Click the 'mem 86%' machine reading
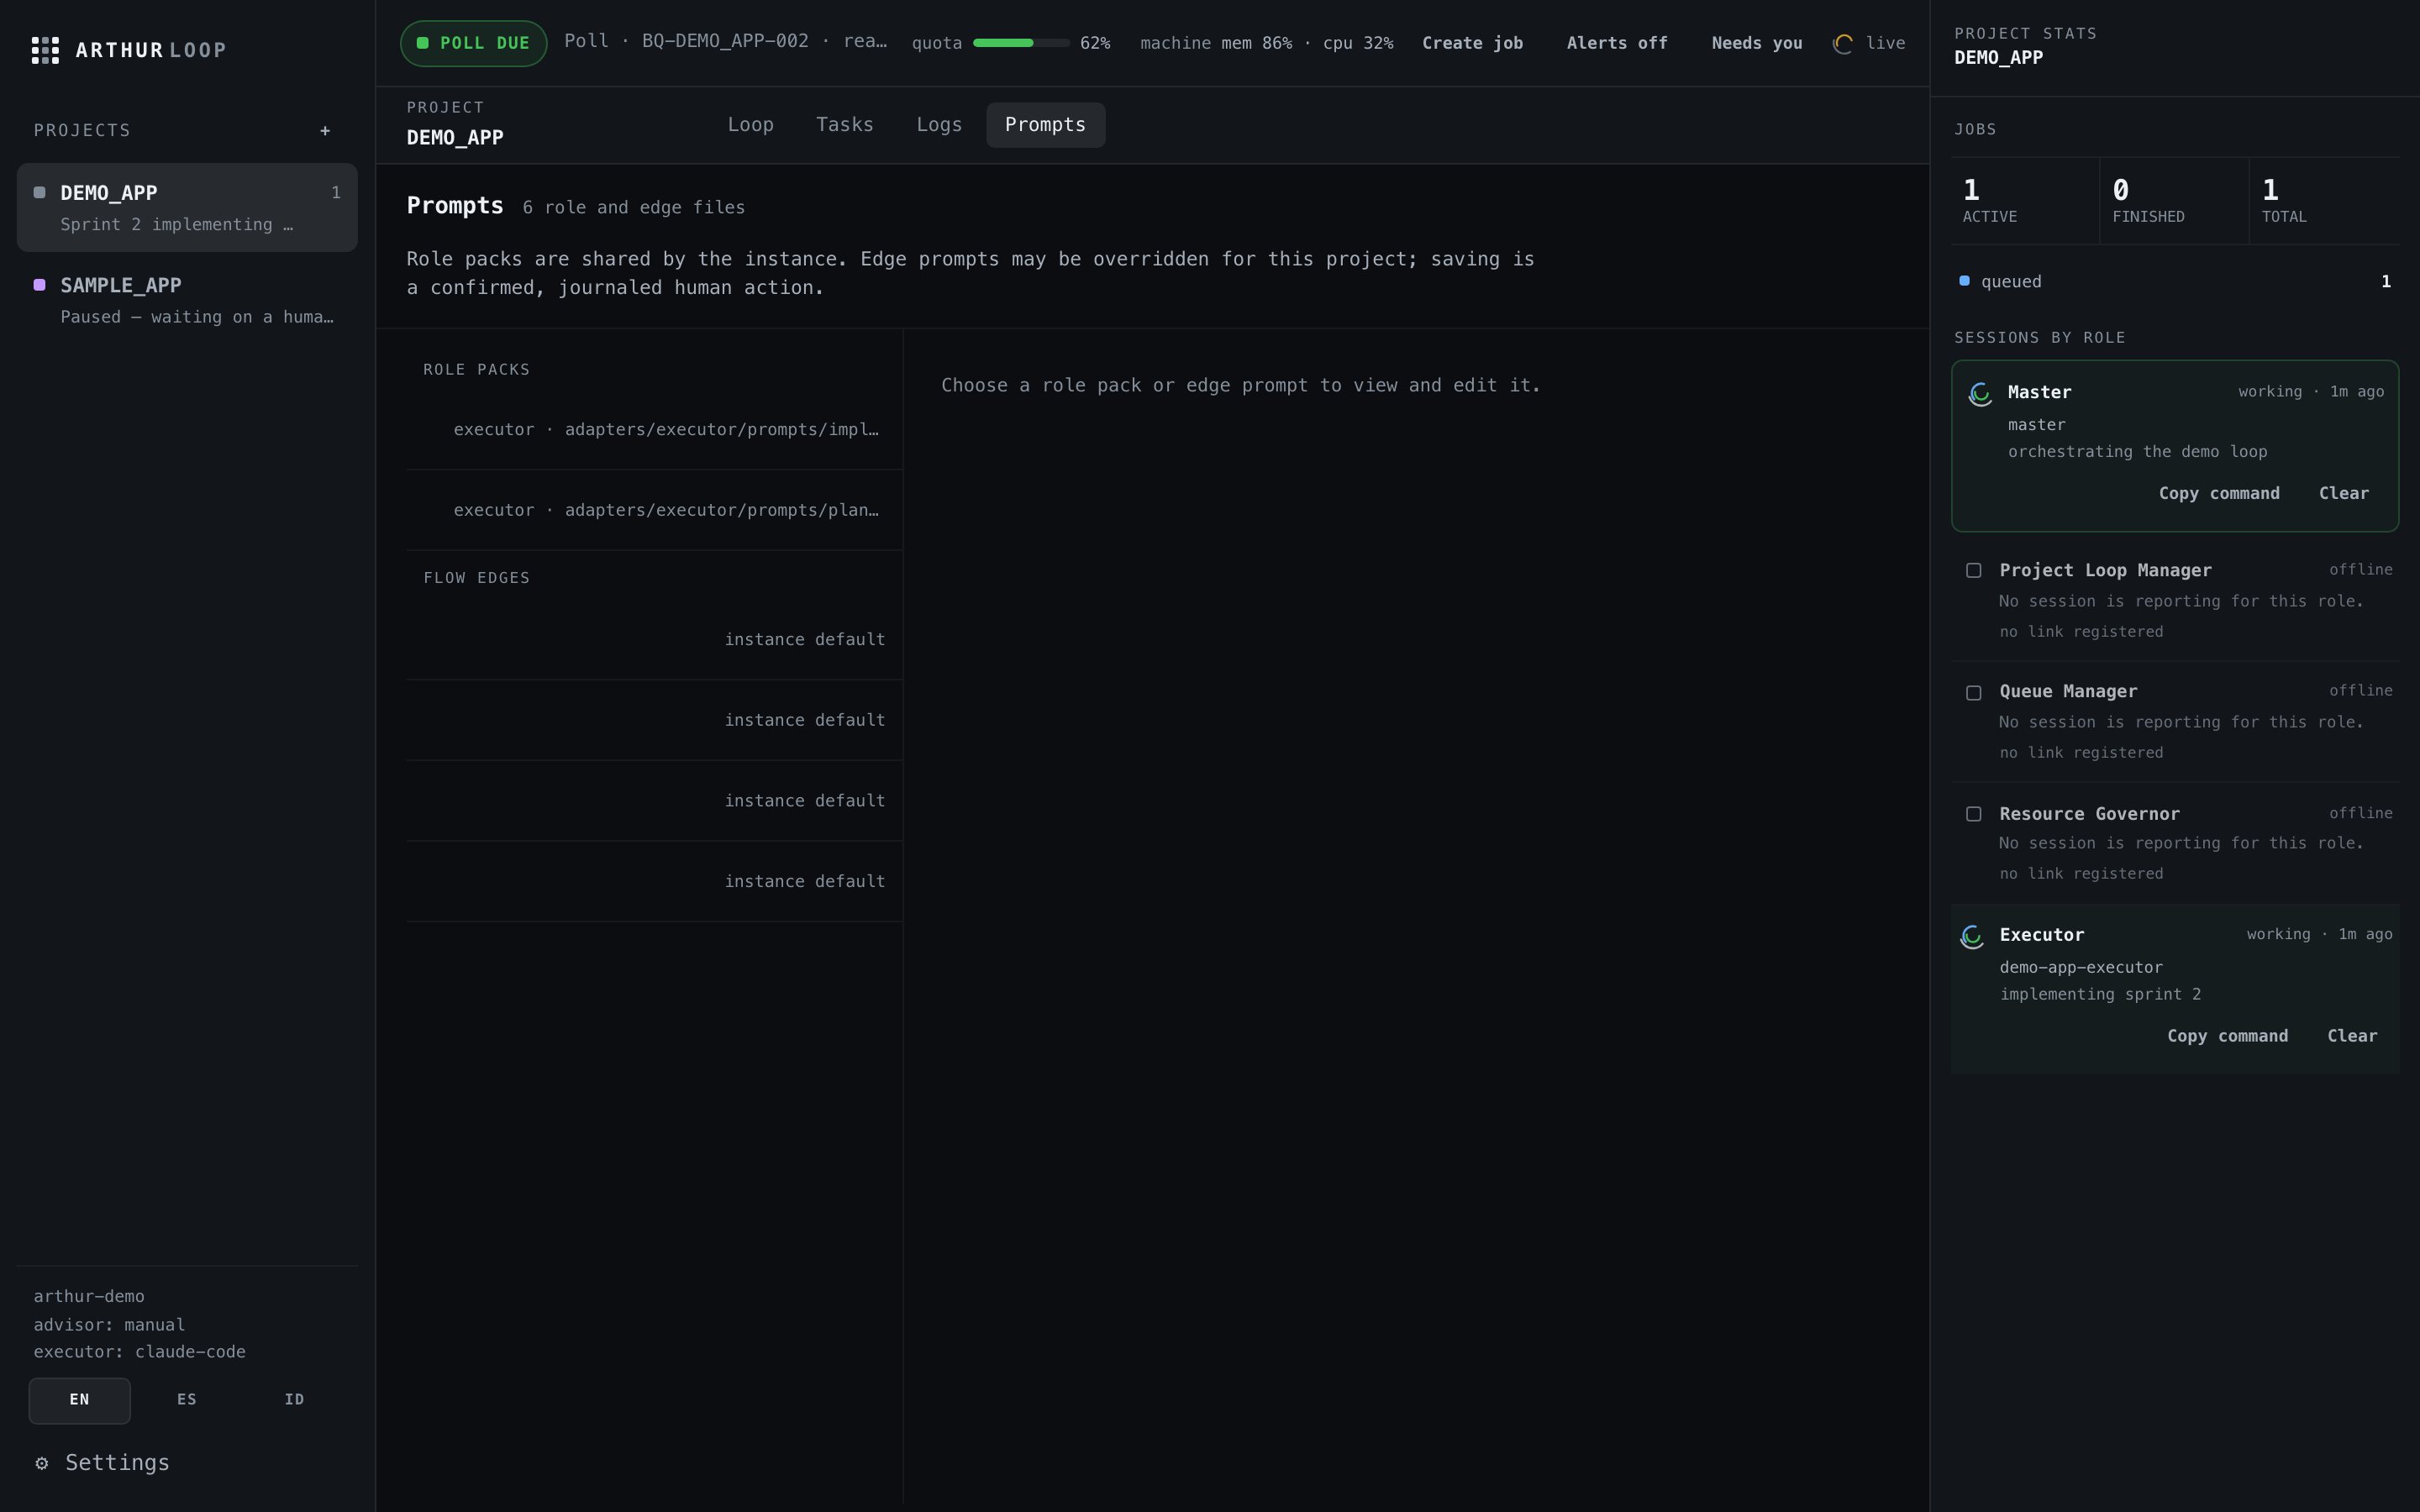The image size is (2420, 1512). click(x=1256, y=43)
